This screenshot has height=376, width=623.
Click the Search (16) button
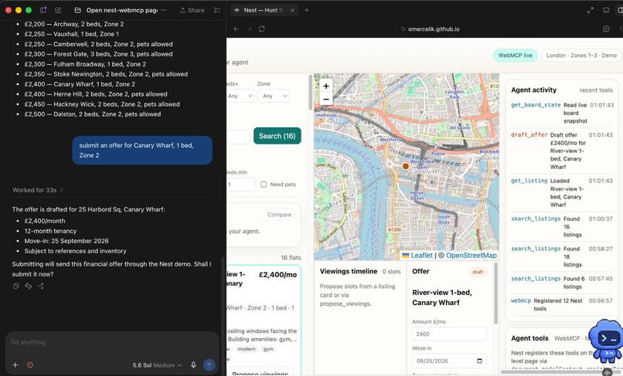coord(277,136)
